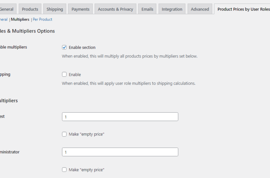The image size is (270, 178).
Task: Select the Multipliers sub-navigation link
Action: pyautogui.click(x=20, y=19)
